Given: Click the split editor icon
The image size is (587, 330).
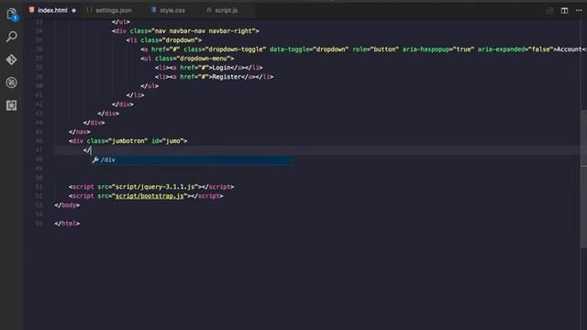Looking at the screenshot, I should (x=564, y=10).
